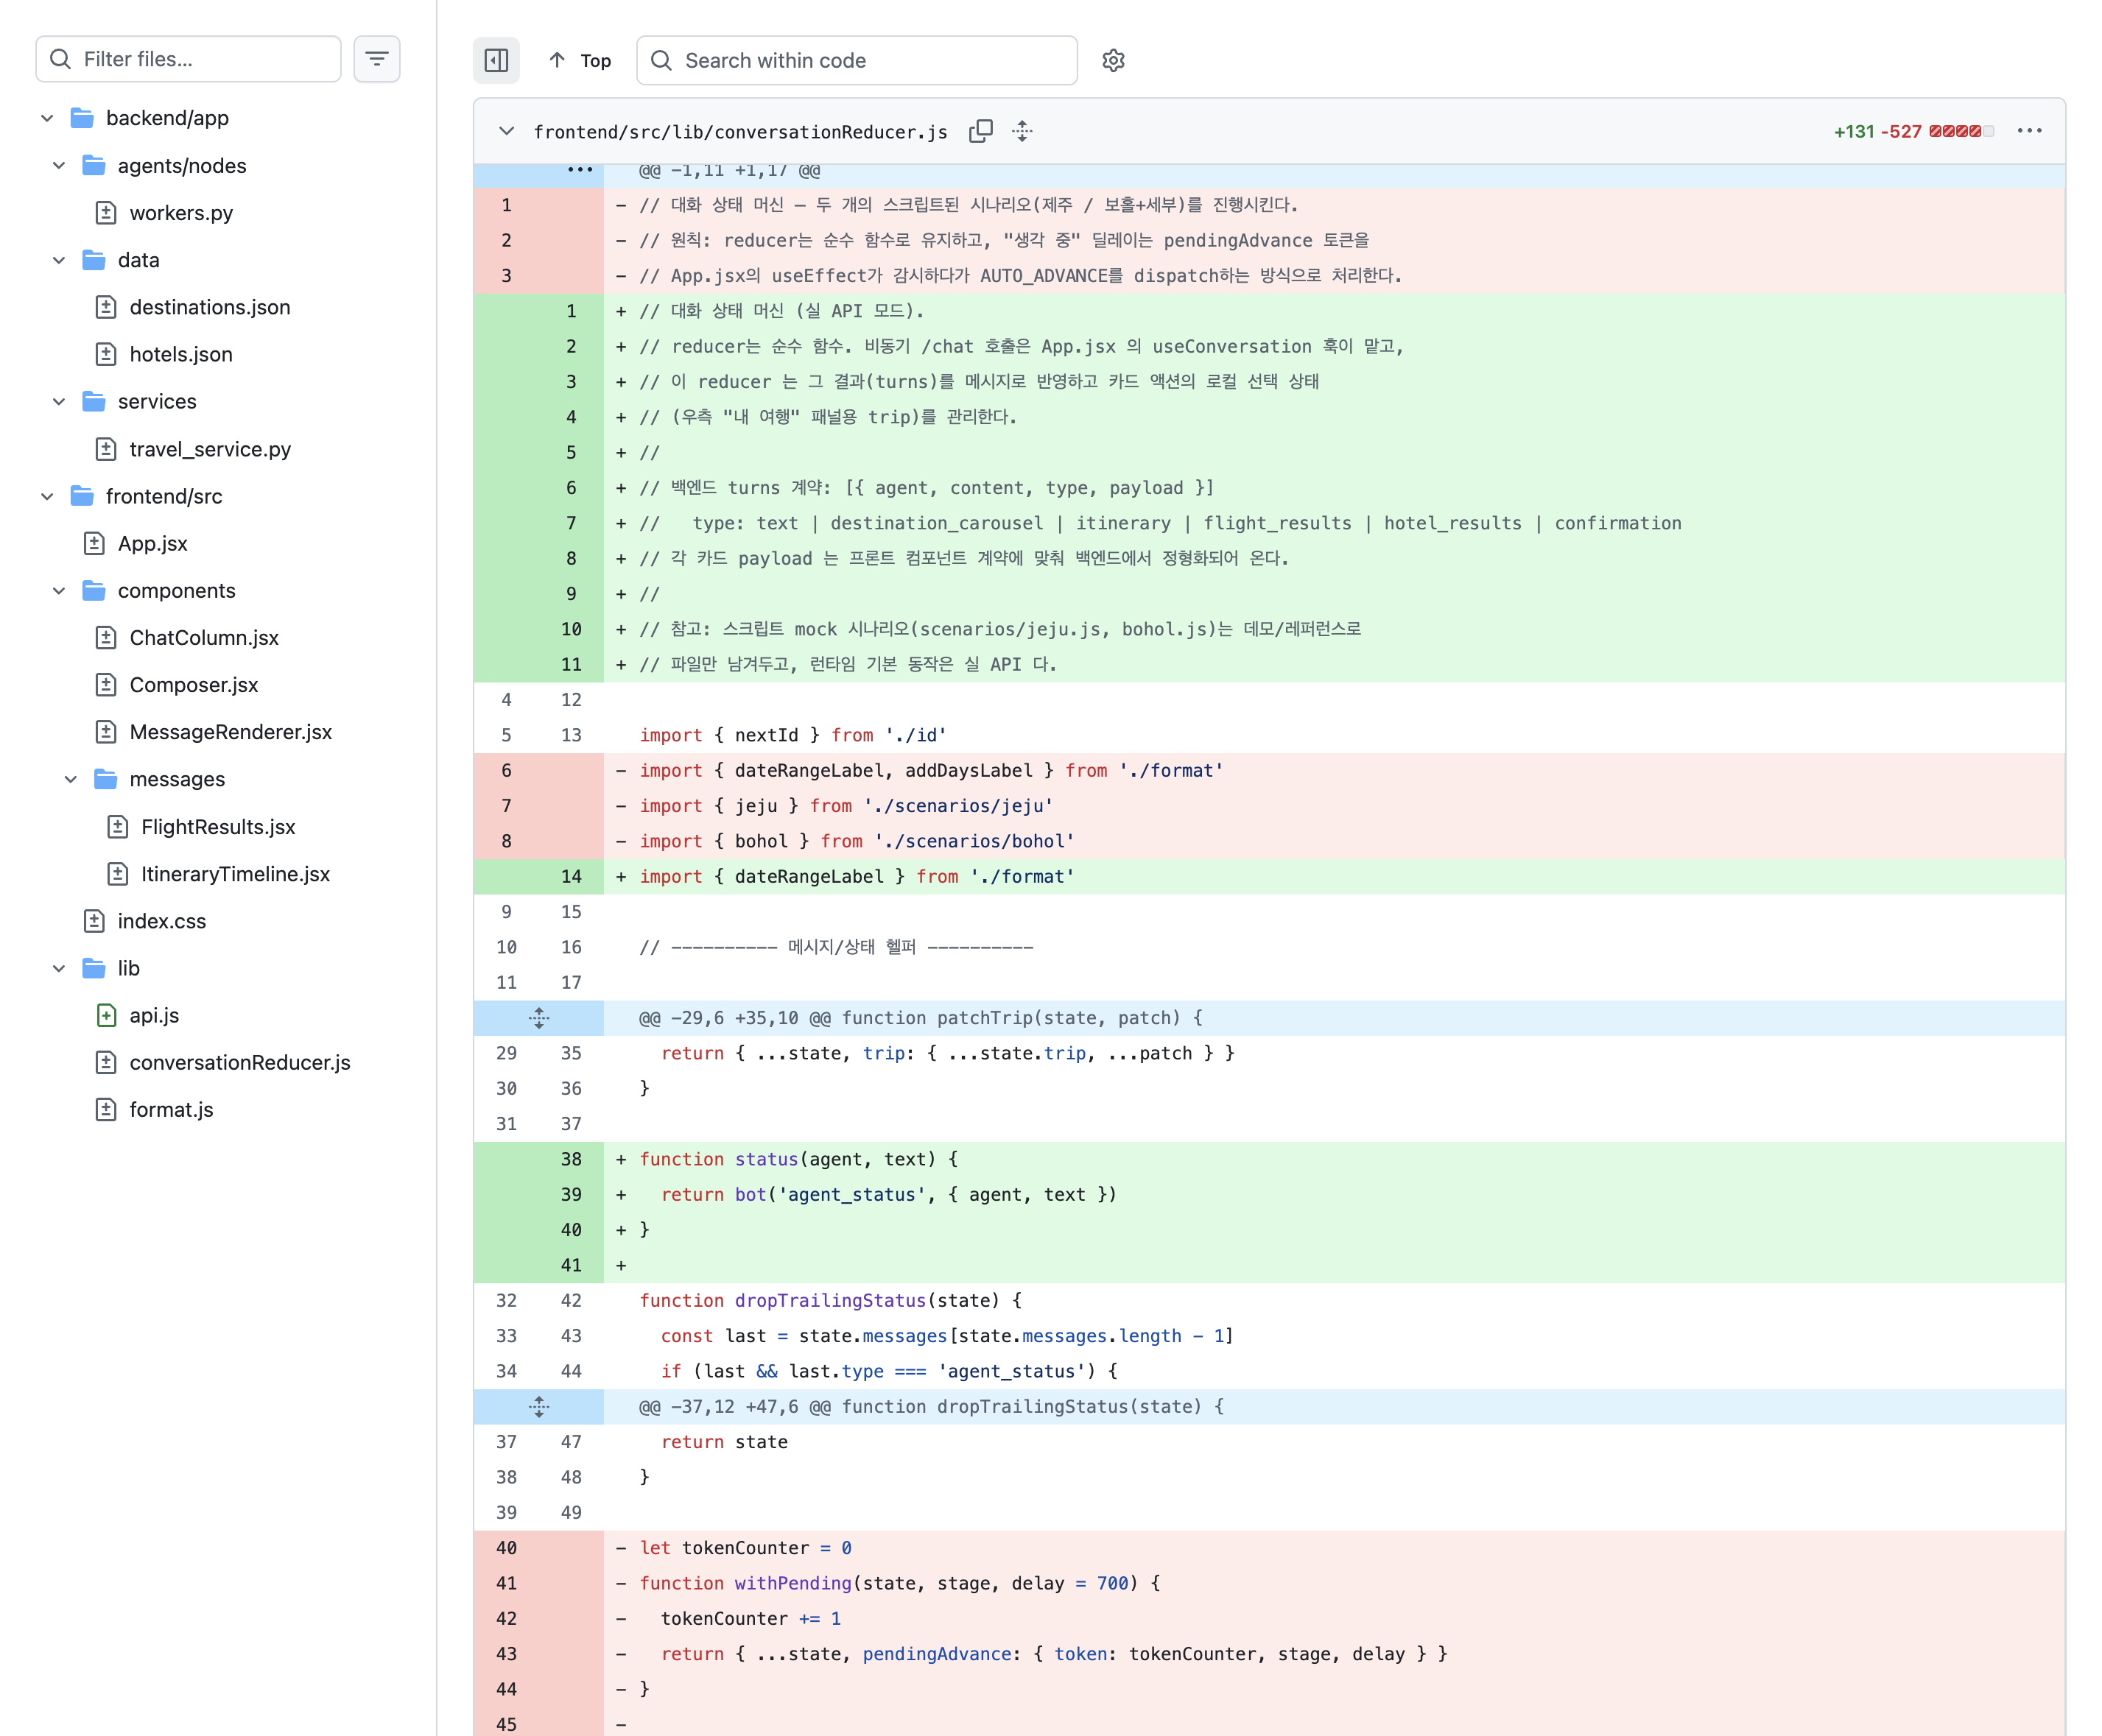Collapse the conversationReducer.js diff

506,131
